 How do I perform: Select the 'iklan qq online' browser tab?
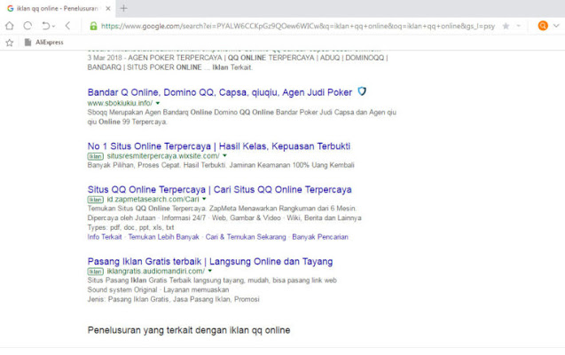tap(58, 9)
